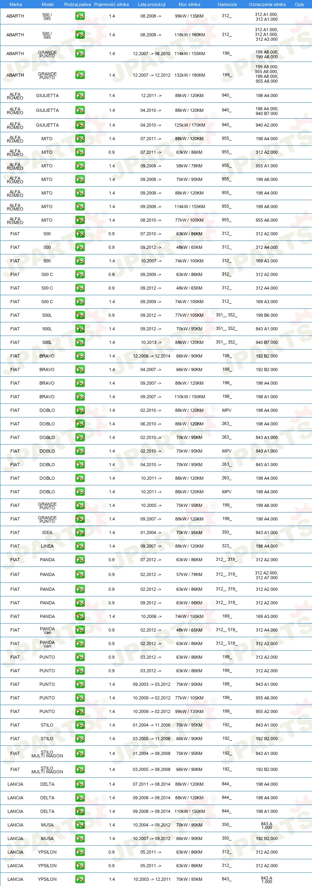This screenshot has width=312, height=886.
Task: Click fuel icon in Fiat Punto 99kW / 135KM row
Action: [x=80, y=711]
